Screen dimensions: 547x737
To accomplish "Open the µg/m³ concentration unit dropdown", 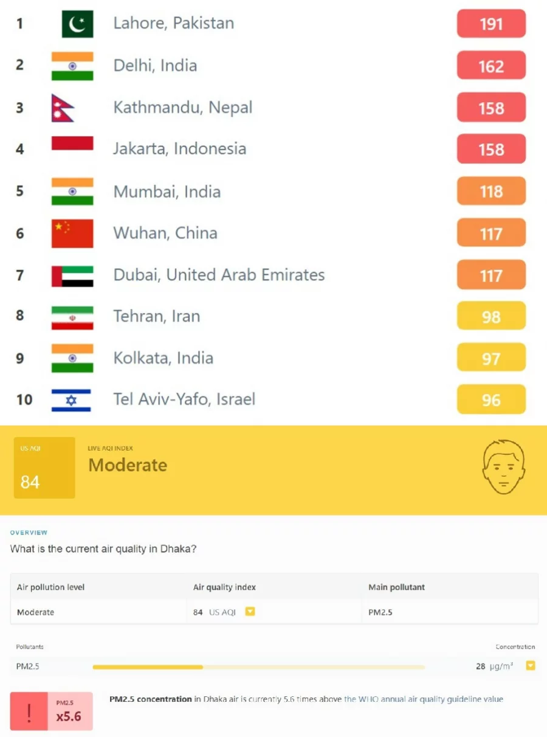I will tap(529, 666).
